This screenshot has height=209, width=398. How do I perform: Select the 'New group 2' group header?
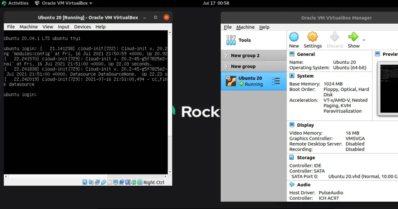[x=253, y=55]
